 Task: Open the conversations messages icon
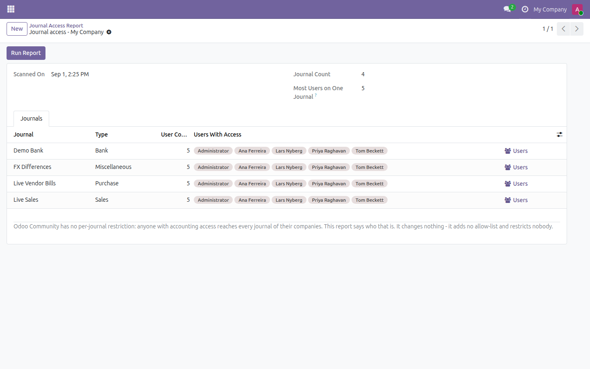(507, 9)
